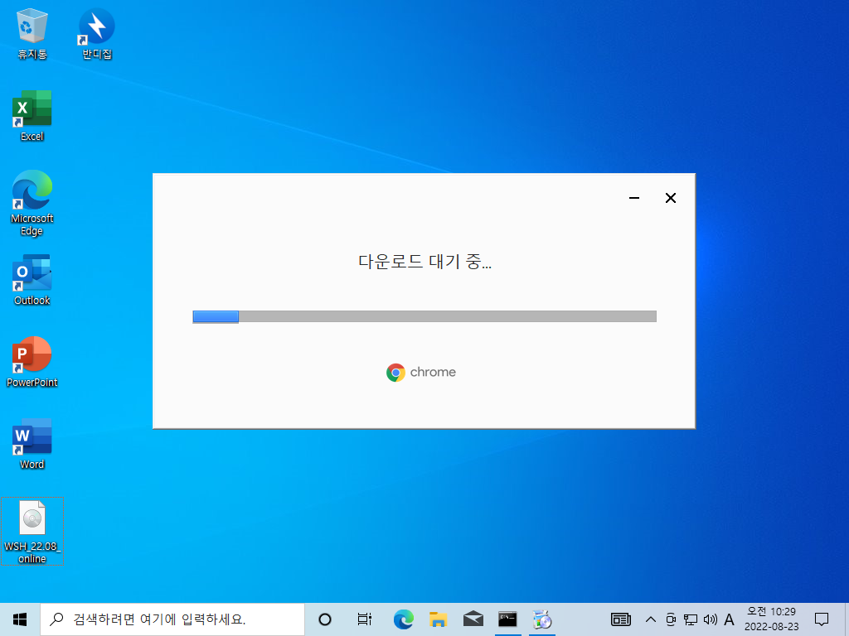Open the volume tray icon

click(x=710, y=619)
